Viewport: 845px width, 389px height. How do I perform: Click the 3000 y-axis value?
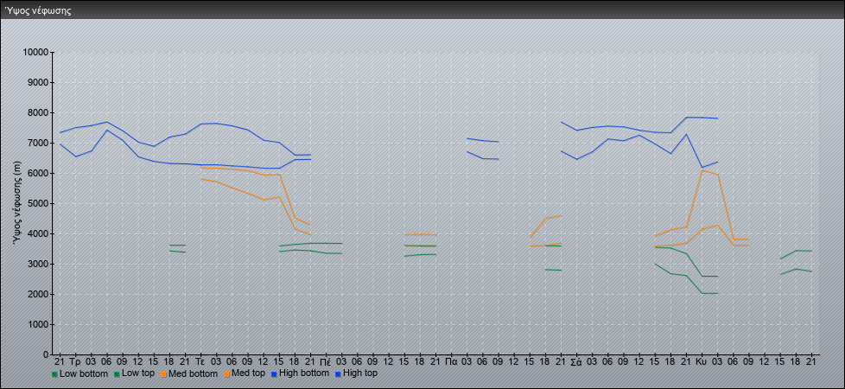click(x=38, y=265)
